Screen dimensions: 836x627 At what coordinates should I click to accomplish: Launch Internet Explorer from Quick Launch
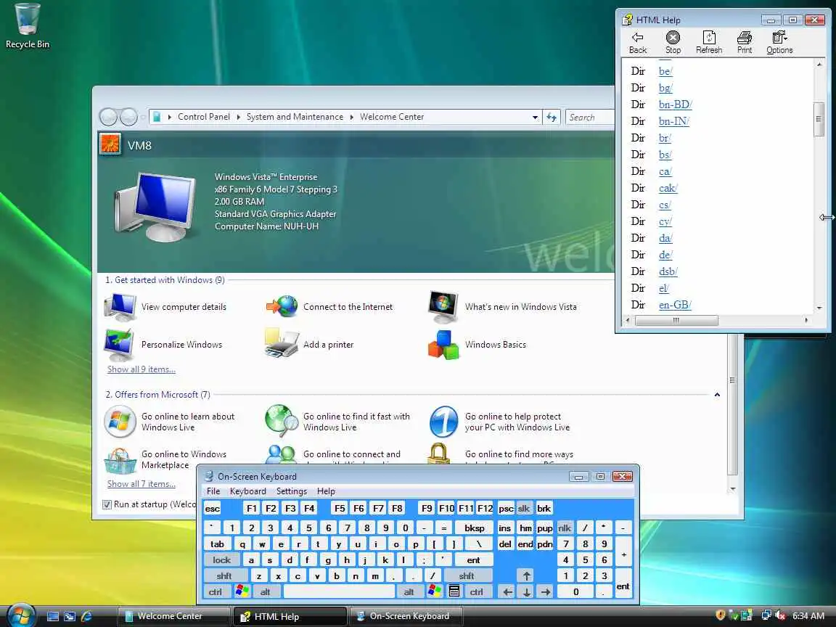86,616
